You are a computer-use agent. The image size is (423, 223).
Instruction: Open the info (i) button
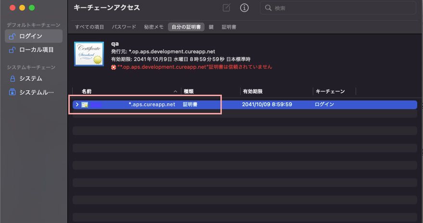(244, 8)
